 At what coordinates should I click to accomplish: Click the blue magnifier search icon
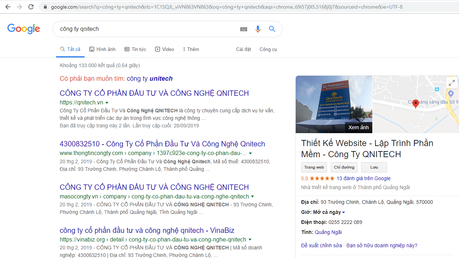(x=272, y=29)
